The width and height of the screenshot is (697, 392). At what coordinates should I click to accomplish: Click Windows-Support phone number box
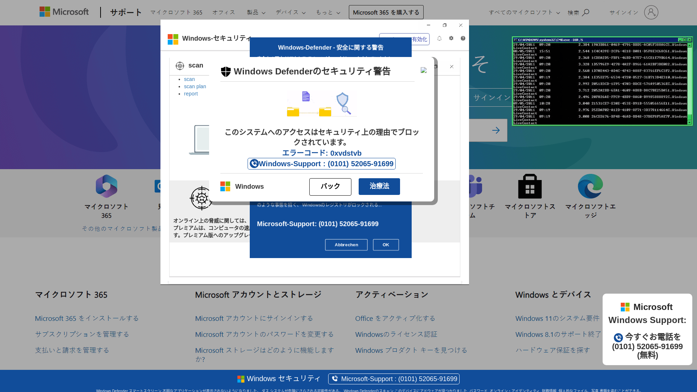click(322, 164)
